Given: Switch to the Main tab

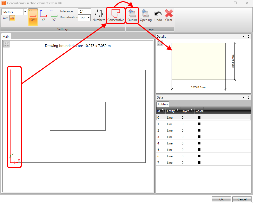Looking at the screenshot, I should pos(6,36).
